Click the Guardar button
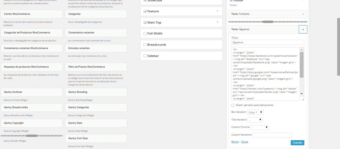This screenshot has width=340, height=149. (x=297, y=143)
